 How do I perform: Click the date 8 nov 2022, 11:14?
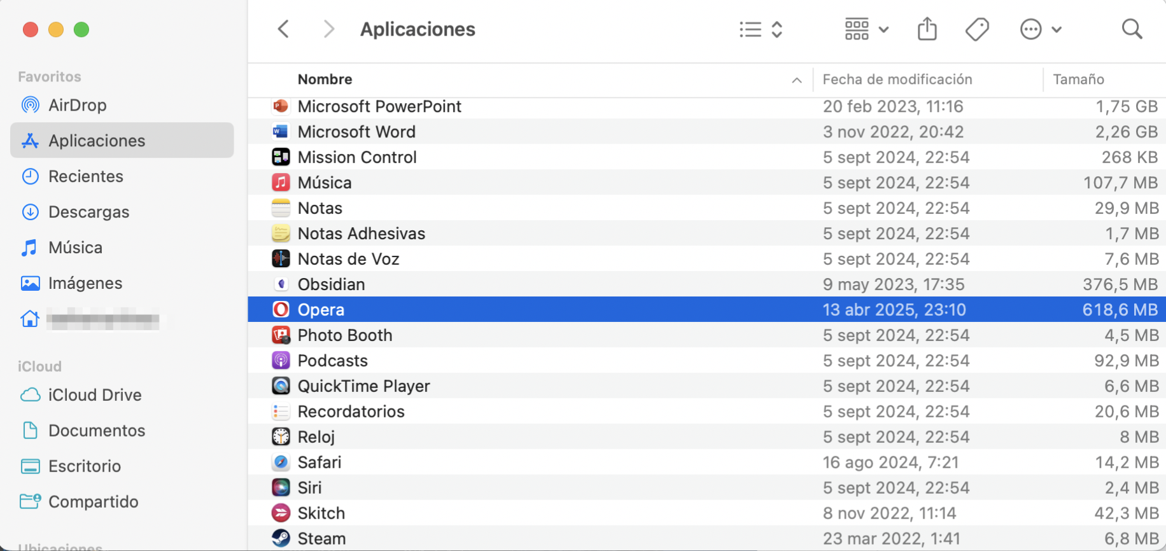click(x=889, y=513)
